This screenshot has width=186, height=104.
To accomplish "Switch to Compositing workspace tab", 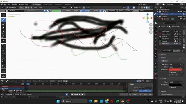I will pyautogui.click(x=58, y=5).
